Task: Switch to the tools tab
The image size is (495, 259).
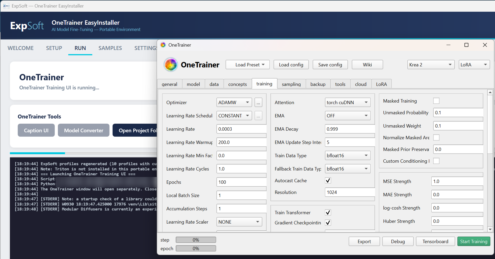Action: 340,84
